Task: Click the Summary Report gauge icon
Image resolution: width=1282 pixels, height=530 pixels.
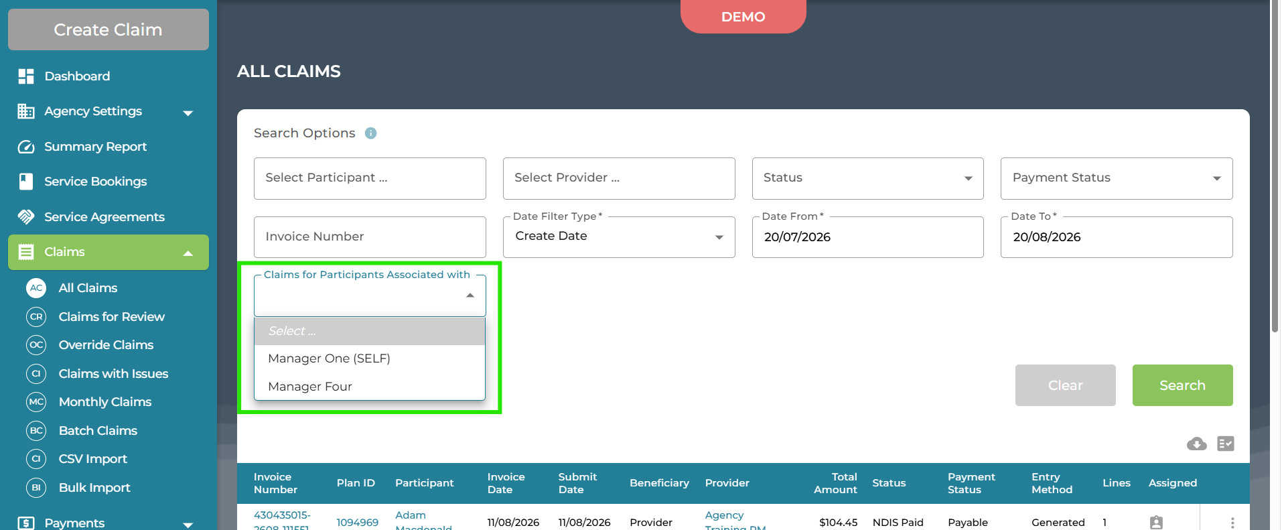Action: click(26, 147)
